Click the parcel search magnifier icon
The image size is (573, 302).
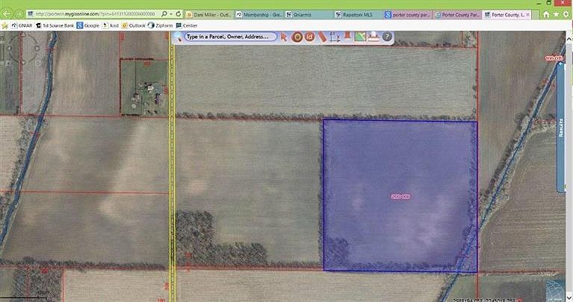178,37
